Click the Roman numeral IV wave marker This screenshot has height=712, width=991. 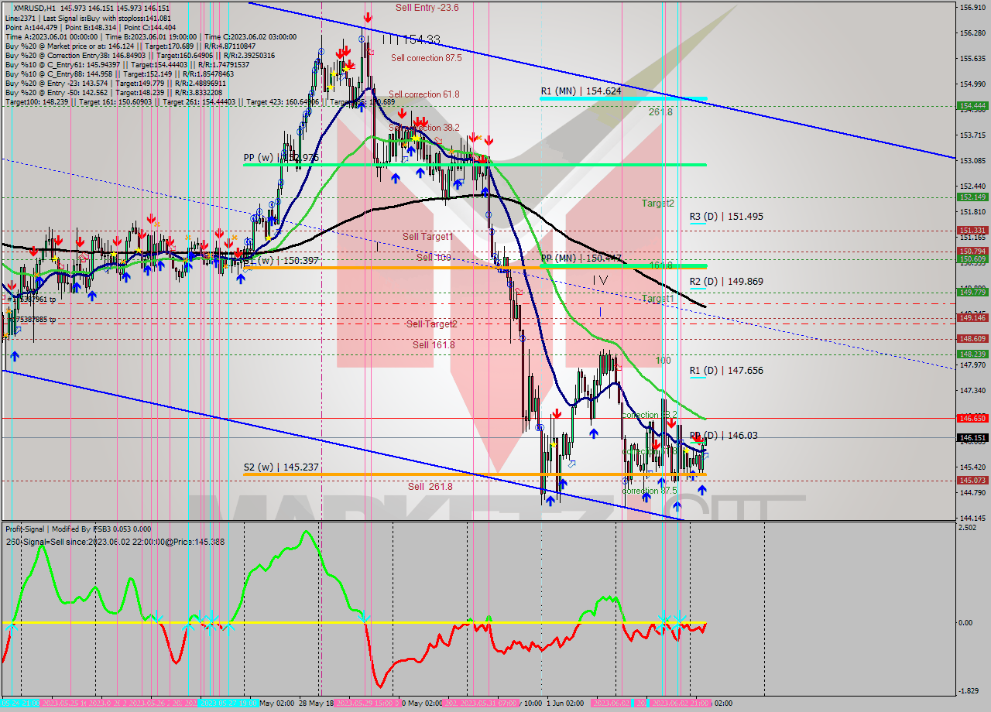(600, 280)
